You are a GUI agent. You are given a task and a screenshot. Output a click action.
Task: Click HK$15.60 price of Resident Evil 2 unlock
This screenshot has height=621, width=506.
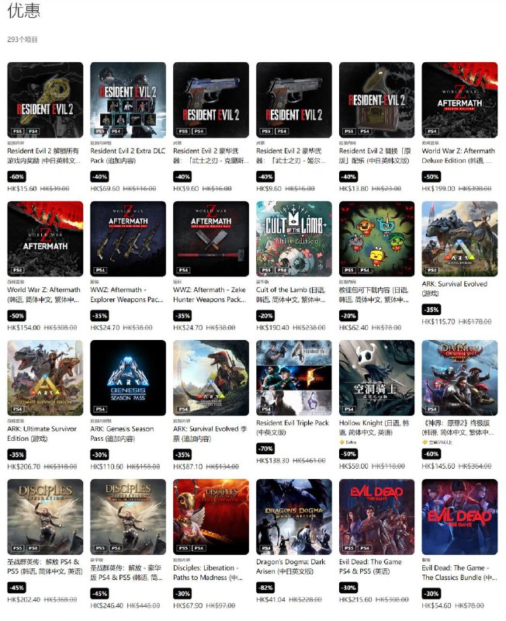(x=22, y=189)
